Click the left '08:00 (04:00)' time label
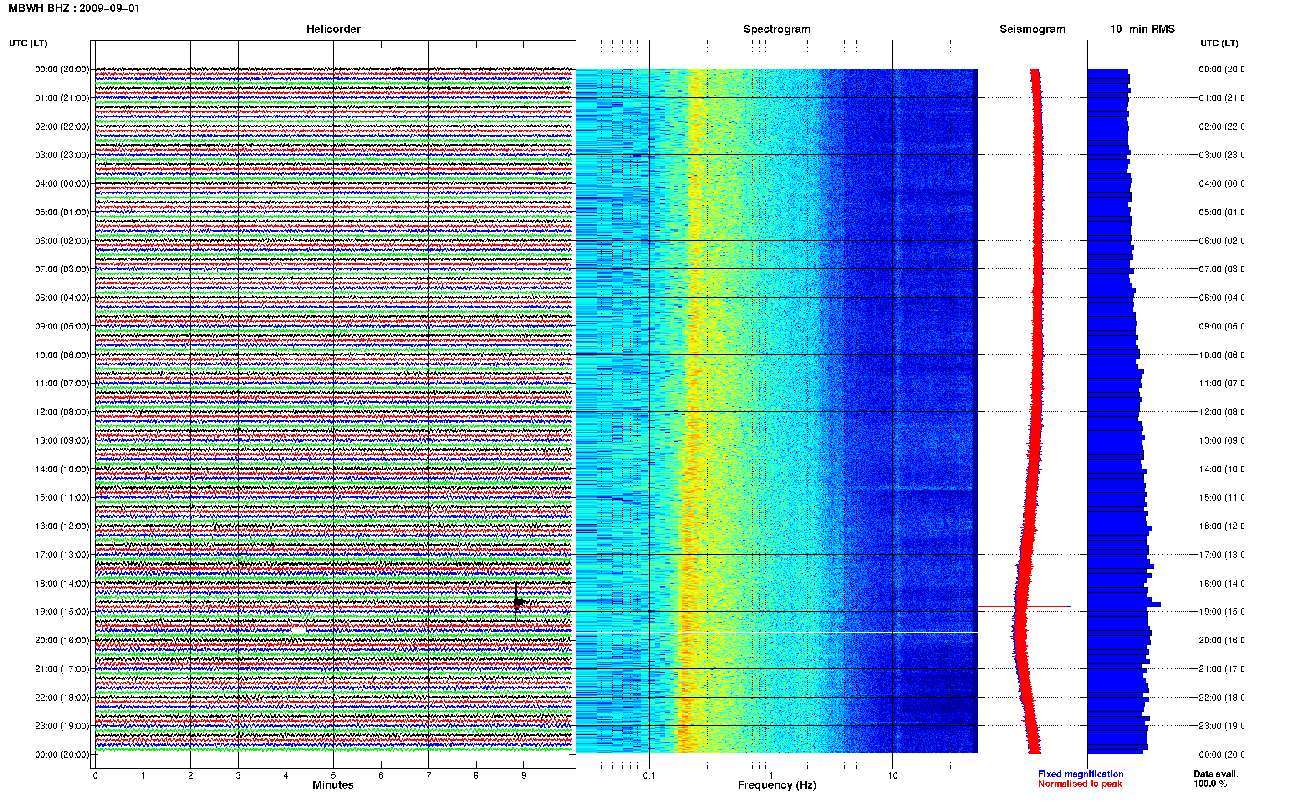 point(62,298)
